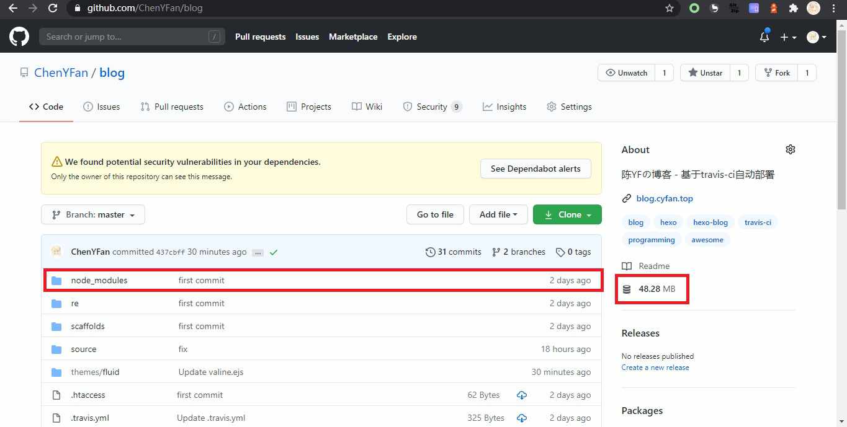This screenshot has width=847, height=427.
Task: Click the source folder icon
Action: [x=56, y=350]
